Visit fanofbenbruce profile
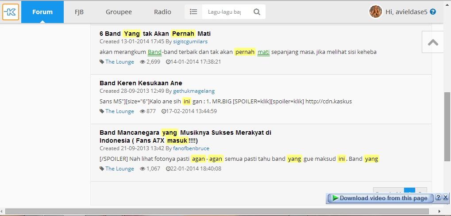 [191, 148]
